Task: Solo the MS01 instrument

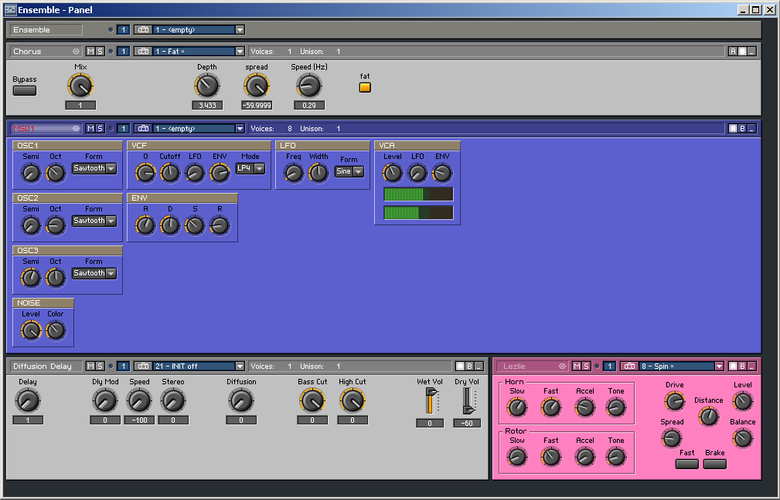Action: 100,129
